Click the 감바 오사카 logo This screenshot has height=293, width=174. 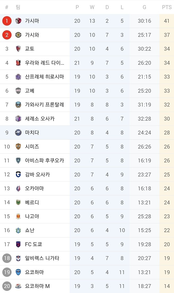tap(18, 174)
